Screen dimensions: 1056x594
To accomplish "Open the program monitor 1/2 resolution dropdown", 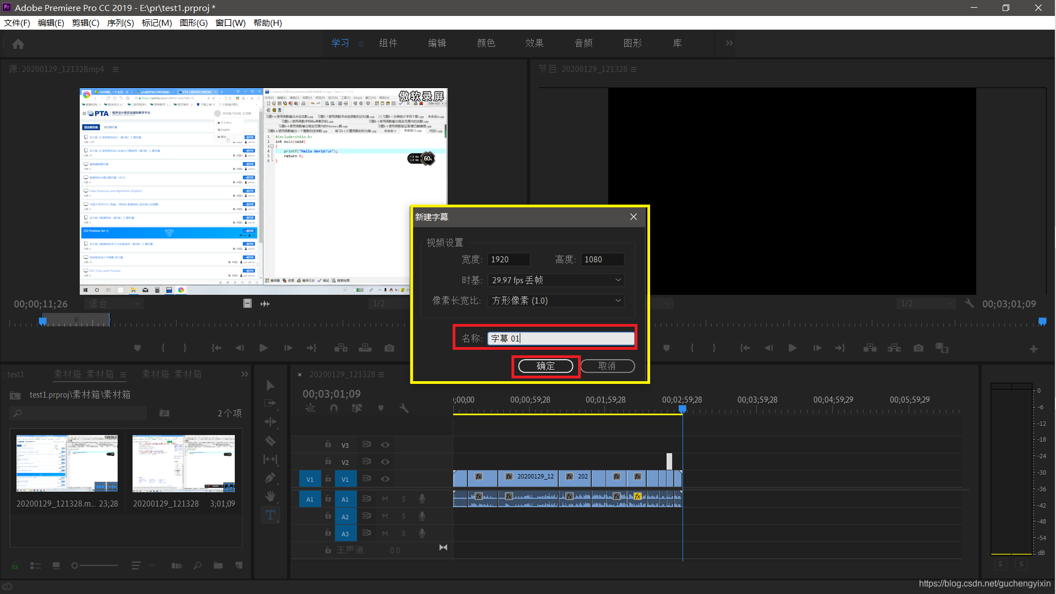I will (x=926, y=304).
